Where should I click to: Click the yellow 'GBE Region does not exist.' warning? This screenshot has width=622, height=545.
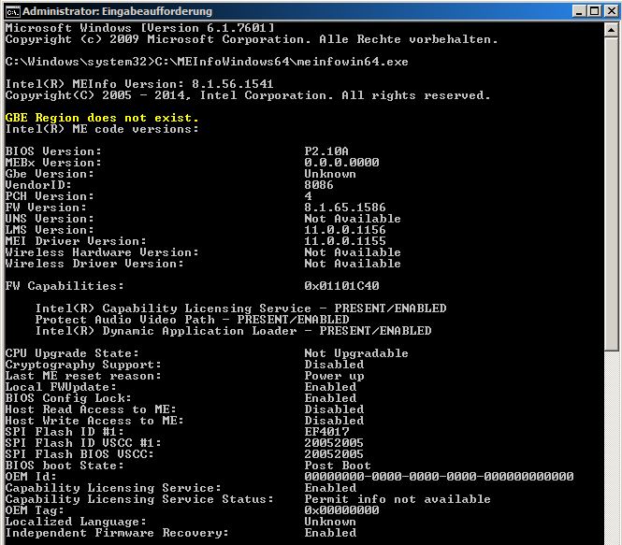click(102, 118)
